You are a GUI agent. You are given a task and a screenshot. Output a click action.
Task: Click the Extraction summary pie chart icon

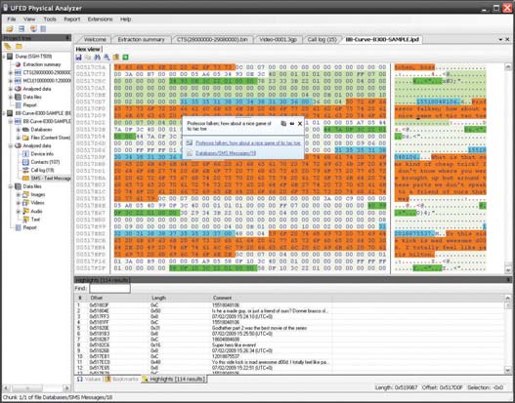point(18,64)
